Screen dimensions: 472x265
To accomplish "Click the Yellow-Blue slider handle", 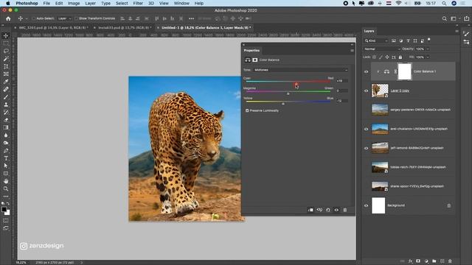I will click(x=283, y=104).
